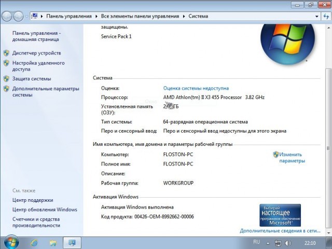This screenshot has height=249, width=332.
Task: Click Активация Windows выполнена text
Action: click(x=137, y=207)
